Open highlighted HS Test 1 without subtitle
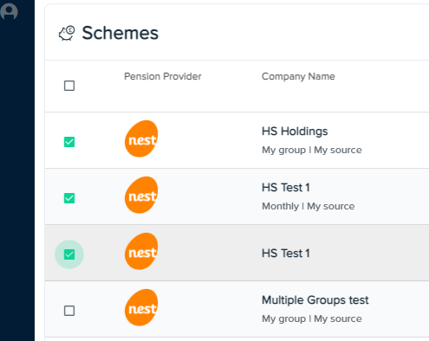The height and width of the screenshot is (341, 429). [286, 254]
